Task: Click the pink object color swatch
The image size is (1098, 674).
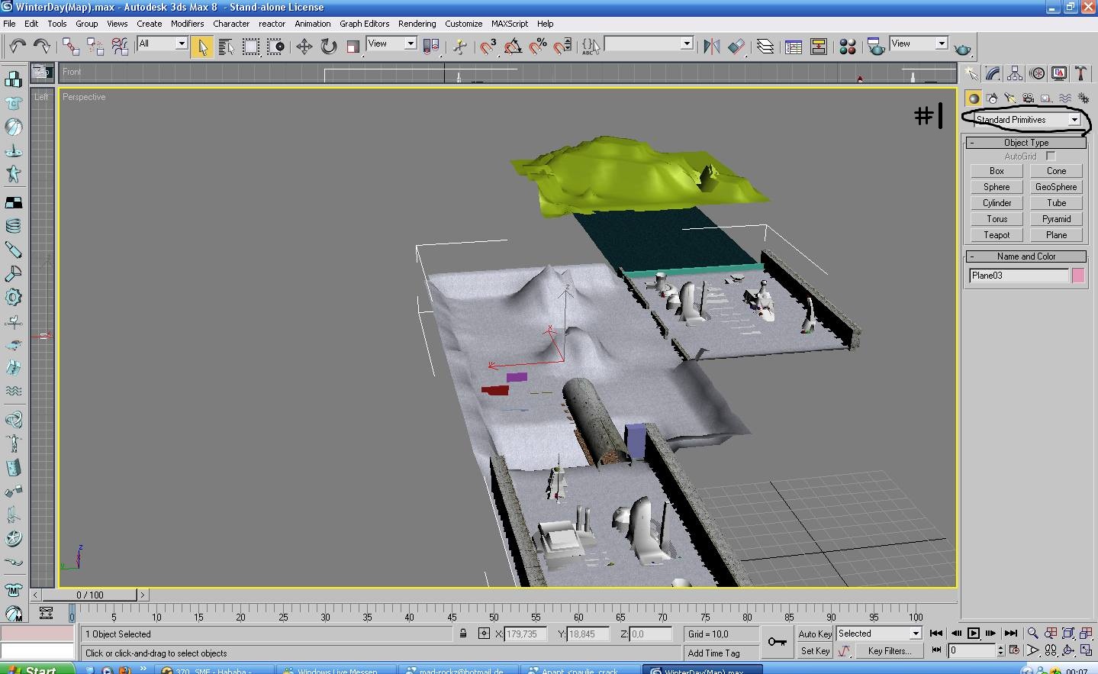Action: [1078, 276]
